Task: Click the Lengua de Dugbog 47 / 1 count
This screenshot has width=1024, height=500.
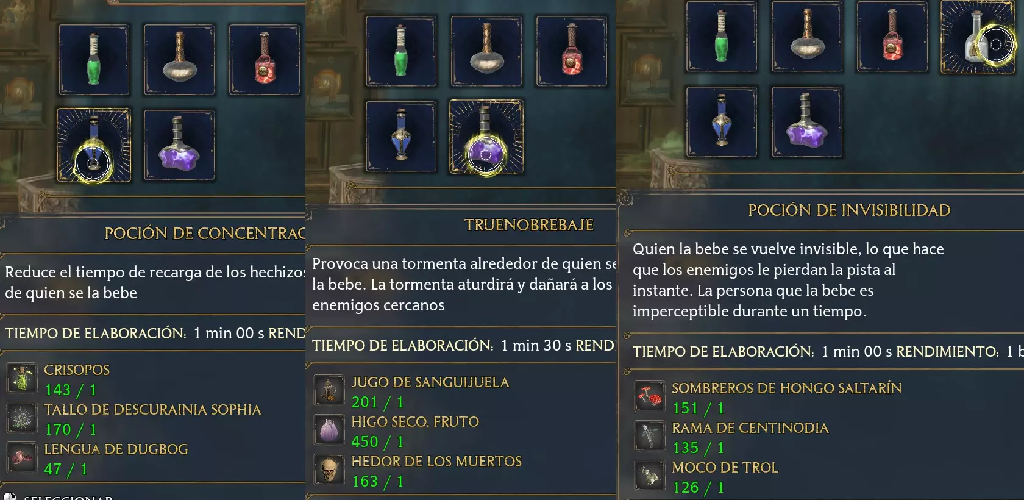Action: (x=66, y=470)
